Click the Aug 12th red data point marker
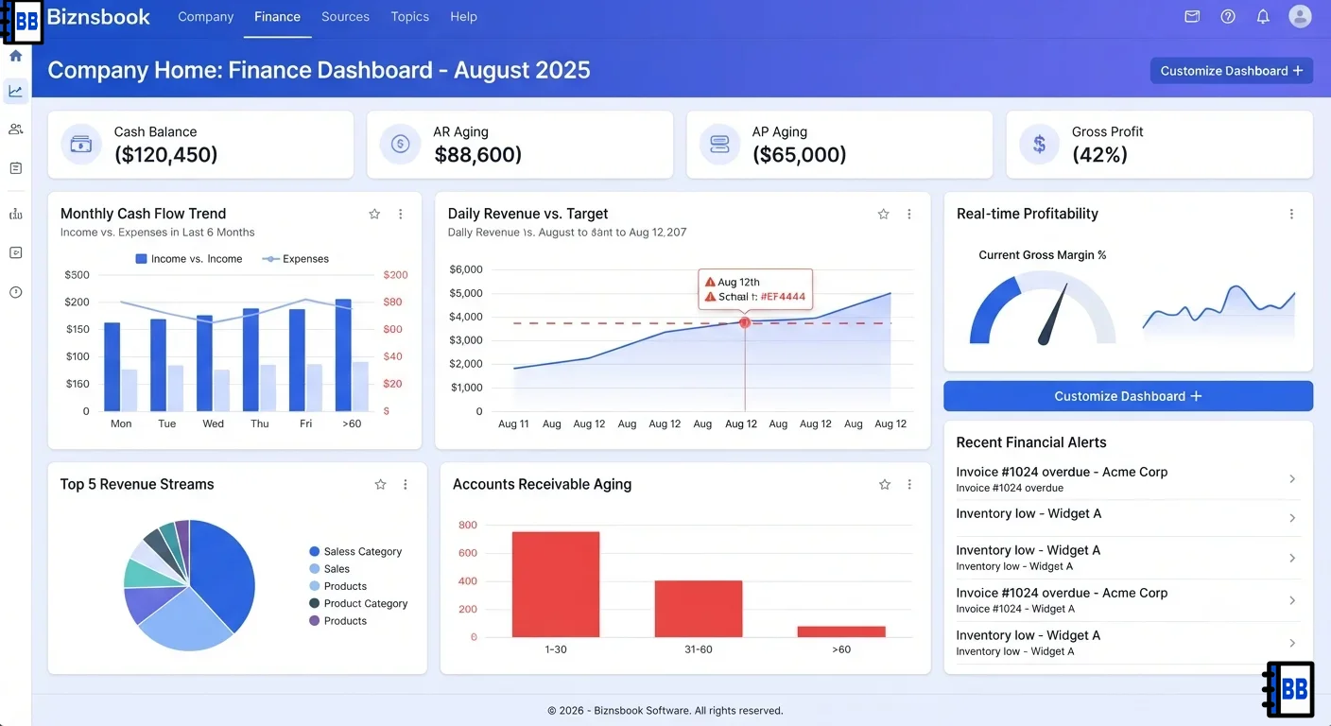The width and height of the screenshot is (1331, 726). click(745, 323)
